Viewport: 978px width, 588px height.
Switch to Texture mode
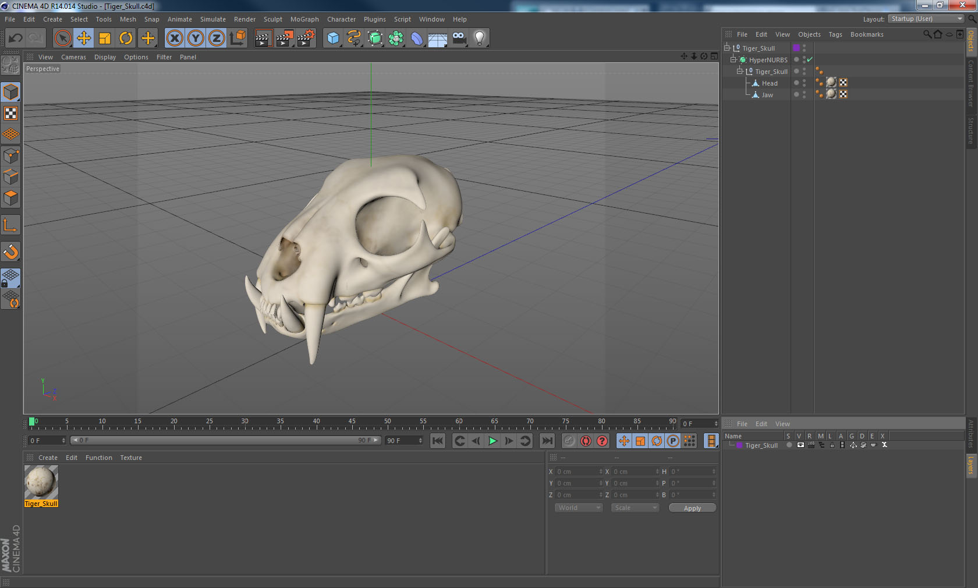10,113
